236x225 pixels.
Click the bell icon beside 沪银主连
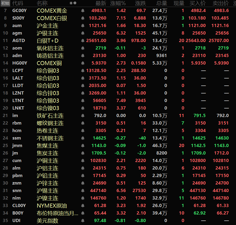[x=83, y=33]
